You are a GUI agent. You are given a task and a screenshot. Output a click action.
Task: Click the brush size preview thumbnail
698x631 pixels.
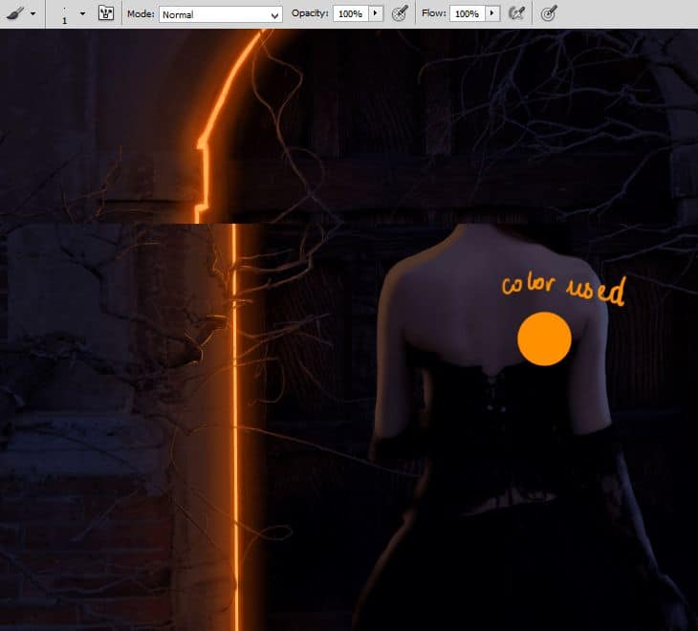click(x=65, y=15)
